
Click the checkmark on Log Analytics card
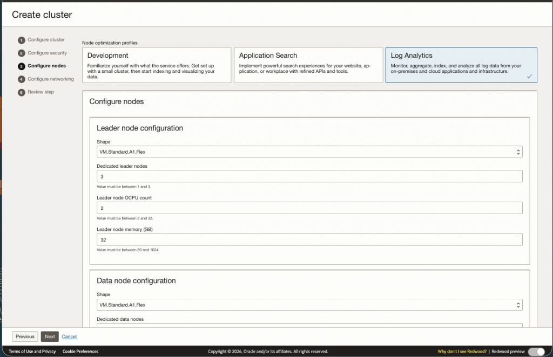click(529, 77)
